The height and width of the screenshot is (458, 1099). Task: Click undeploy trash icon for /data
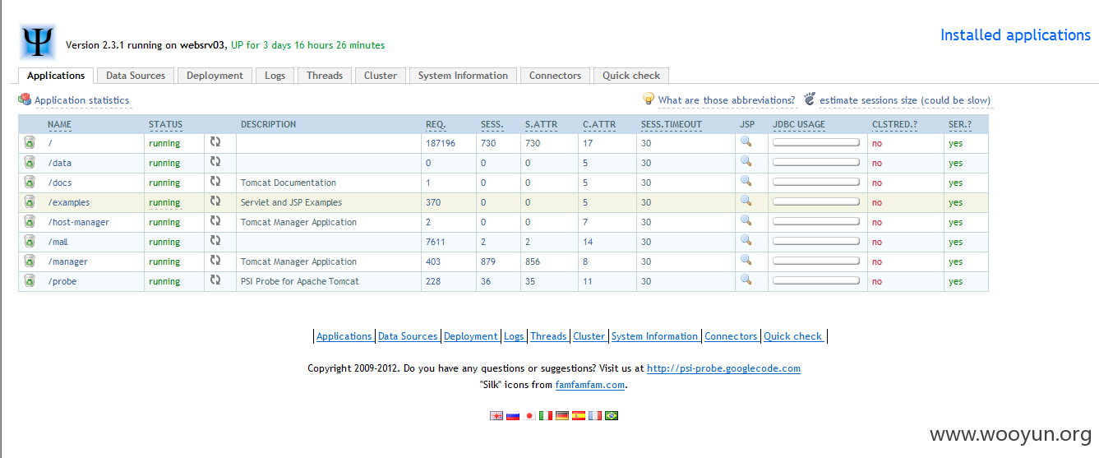pos(30,162)
